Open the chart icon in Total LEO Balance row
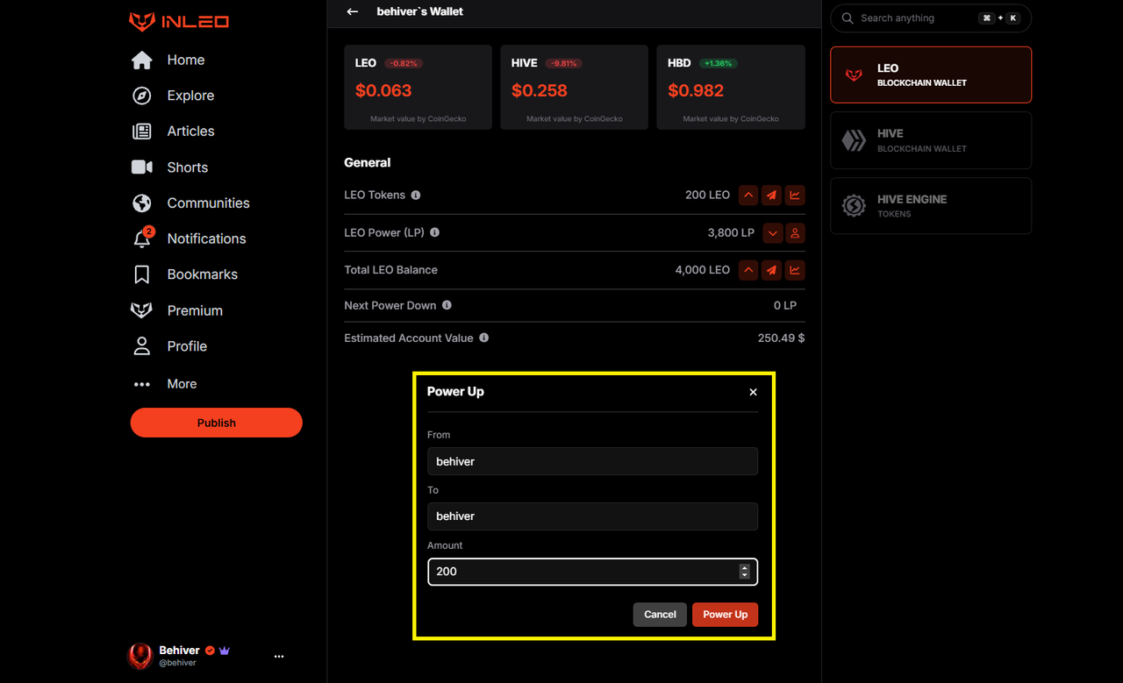Image resolution: width=1123 pixels, height=683 pixels. tap(795, 270)
